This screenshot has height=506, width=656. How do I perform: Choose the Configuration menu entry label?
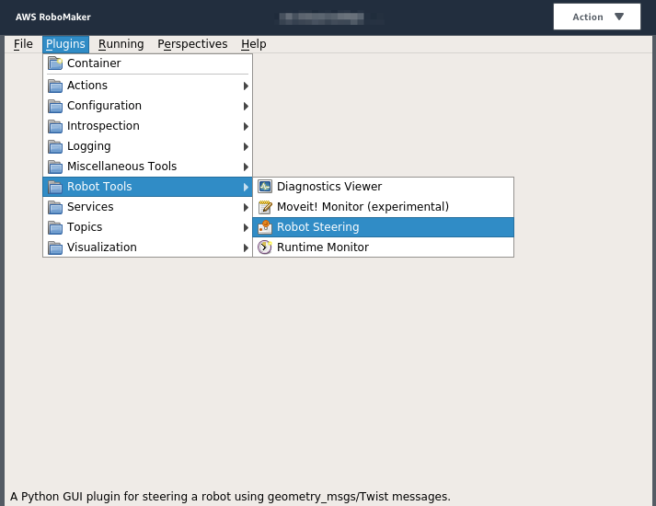click(104, 106)
